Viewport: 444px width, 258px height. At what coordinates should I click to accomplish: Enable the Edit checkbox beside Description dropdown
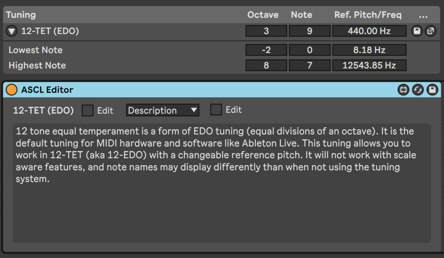(216, 110)
